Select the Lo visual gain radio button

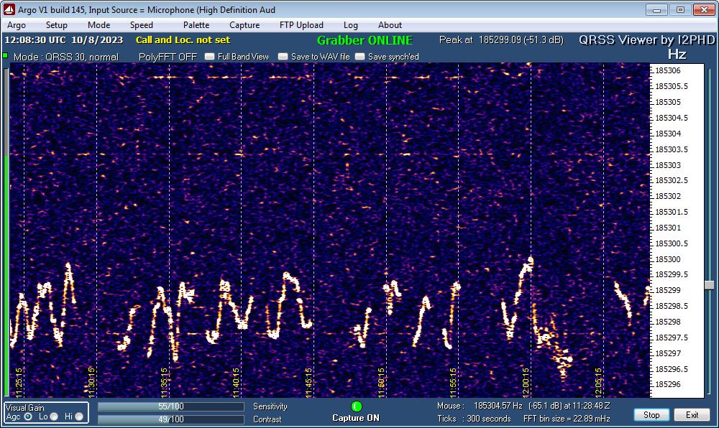pyautogui.click(x=54, y=417)
